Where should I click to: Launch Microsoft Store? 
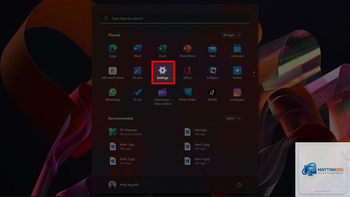click(113, 73)
